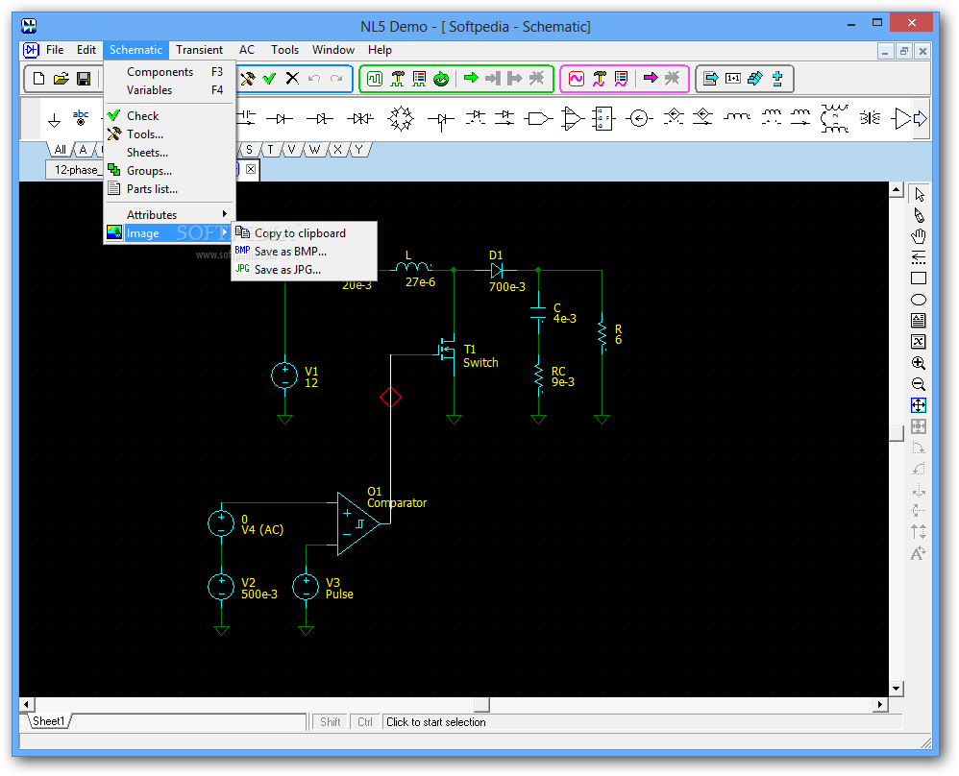Click the AC tools hammer icon
959x776 pixels.
click(x=600, y=79)
